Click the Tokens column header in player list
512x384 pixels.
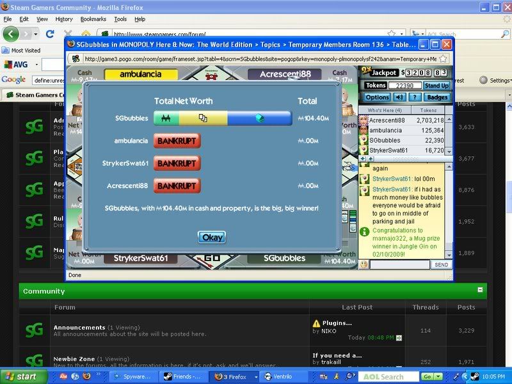click(428, 110)
